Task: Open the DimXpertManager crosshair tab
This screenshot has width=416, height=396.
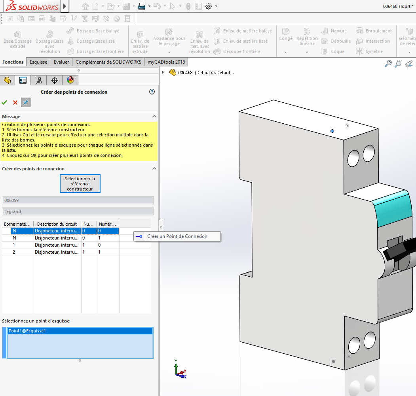Action: 55,80
